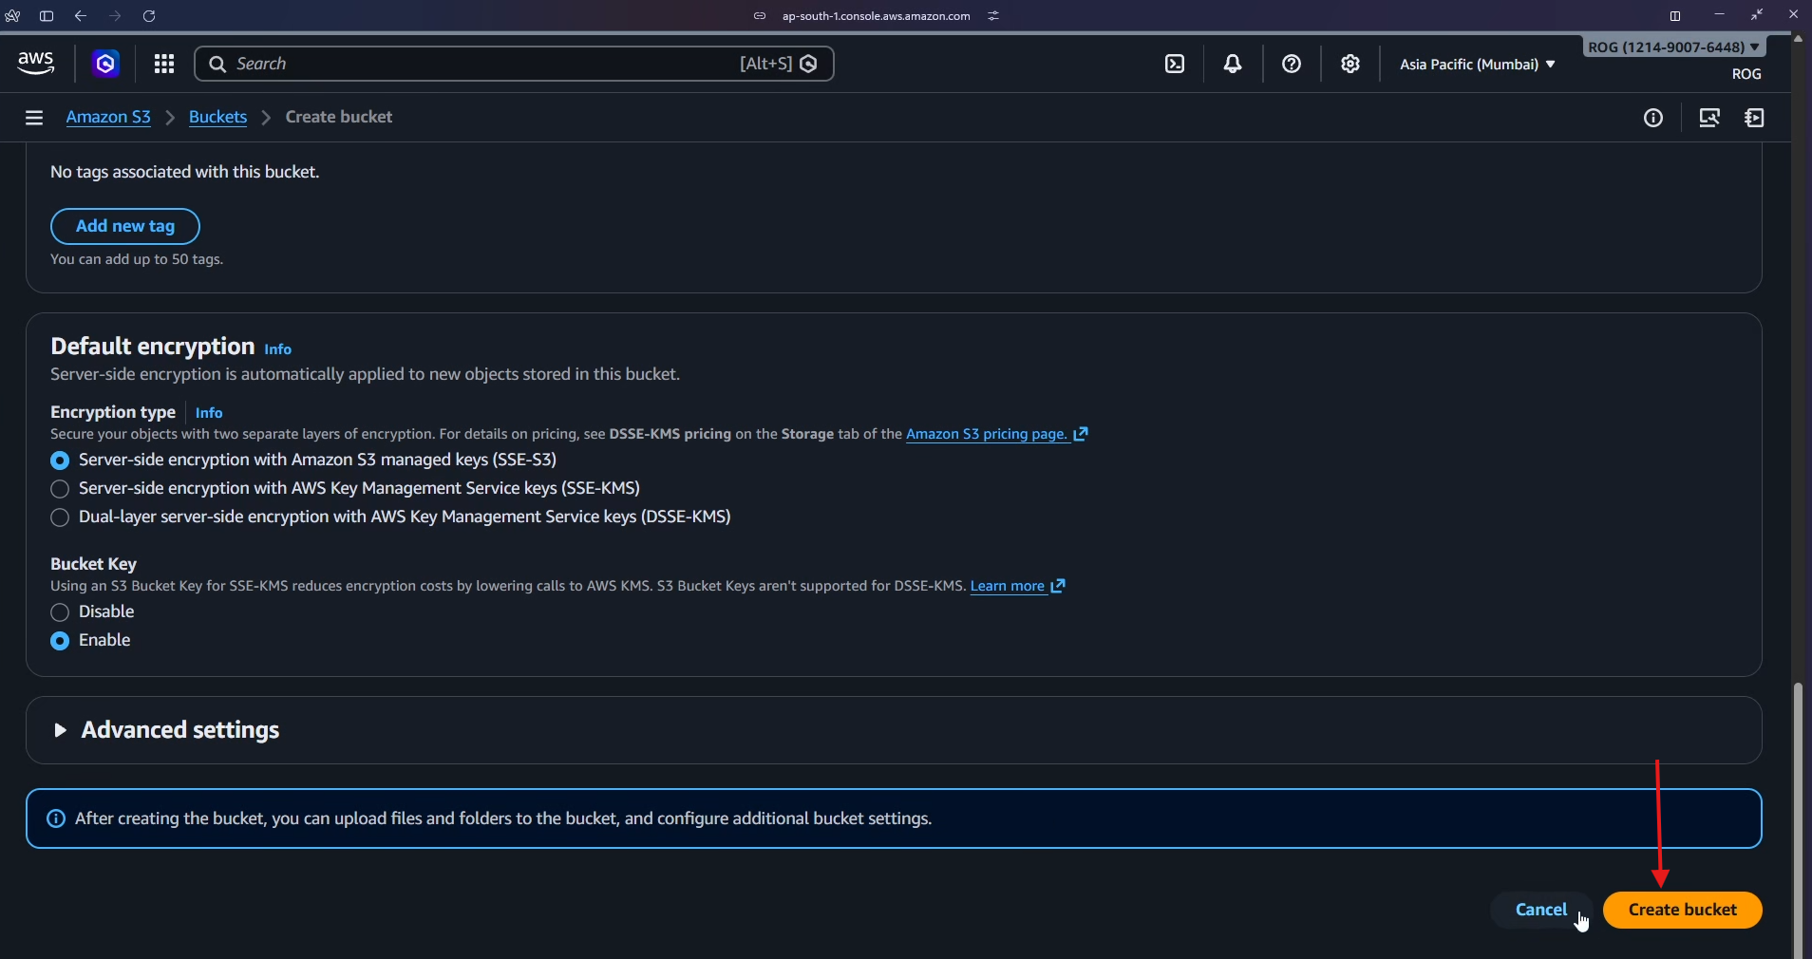The width and height of the screenshot is (1812, 959).
Task: Open the ROG account dropdown menu
Action: point(1673,47)
